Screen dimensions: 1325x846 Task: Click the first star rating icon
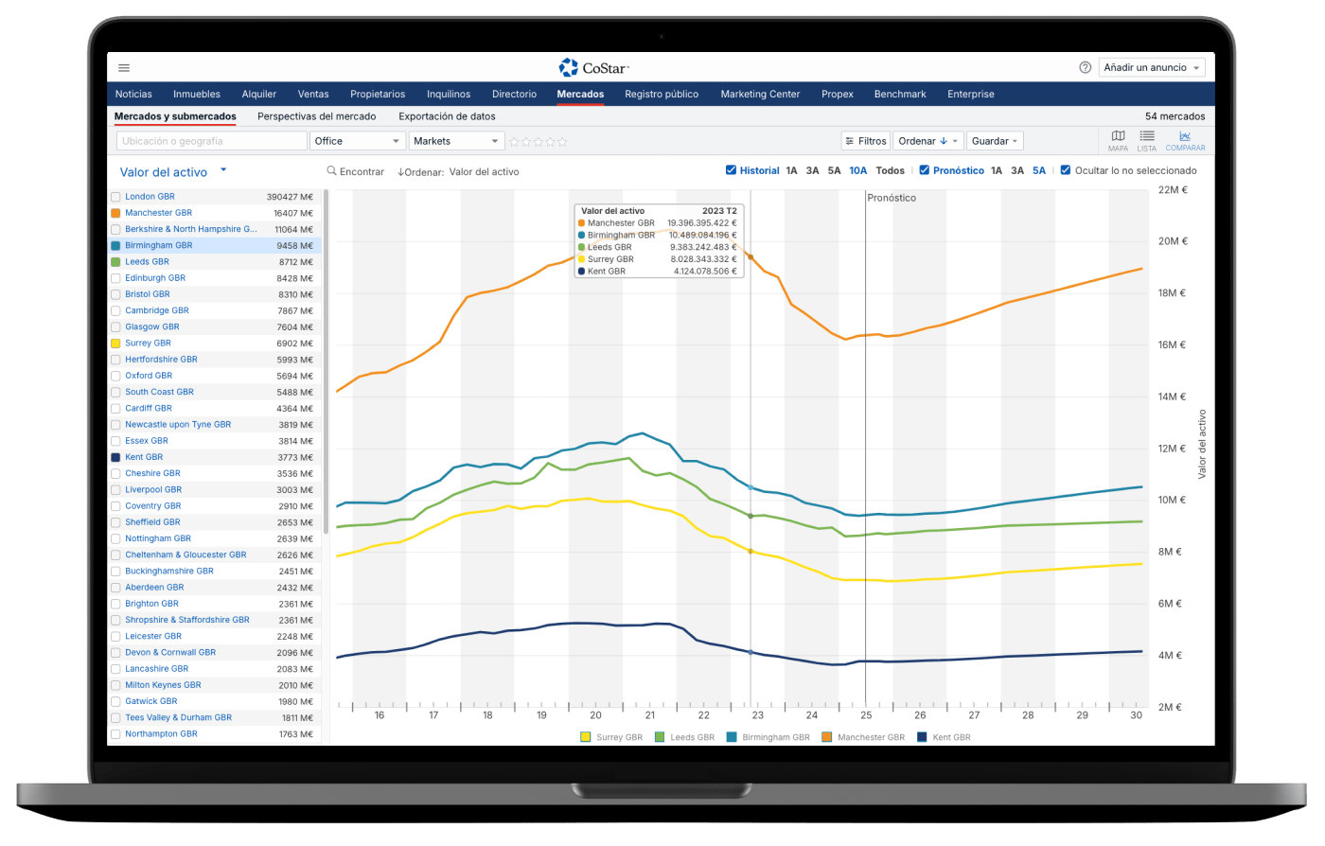pyautogui.click(x=515, y=142)
